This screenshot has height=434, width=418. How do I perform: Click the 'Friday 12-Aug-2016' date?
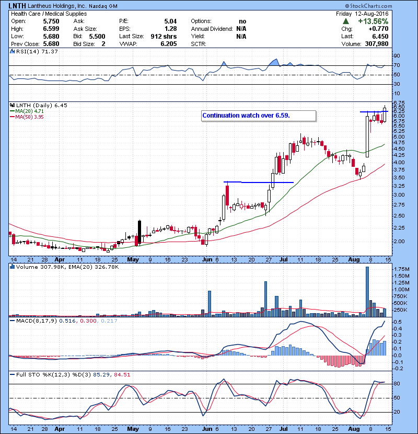tap(362, 14)
